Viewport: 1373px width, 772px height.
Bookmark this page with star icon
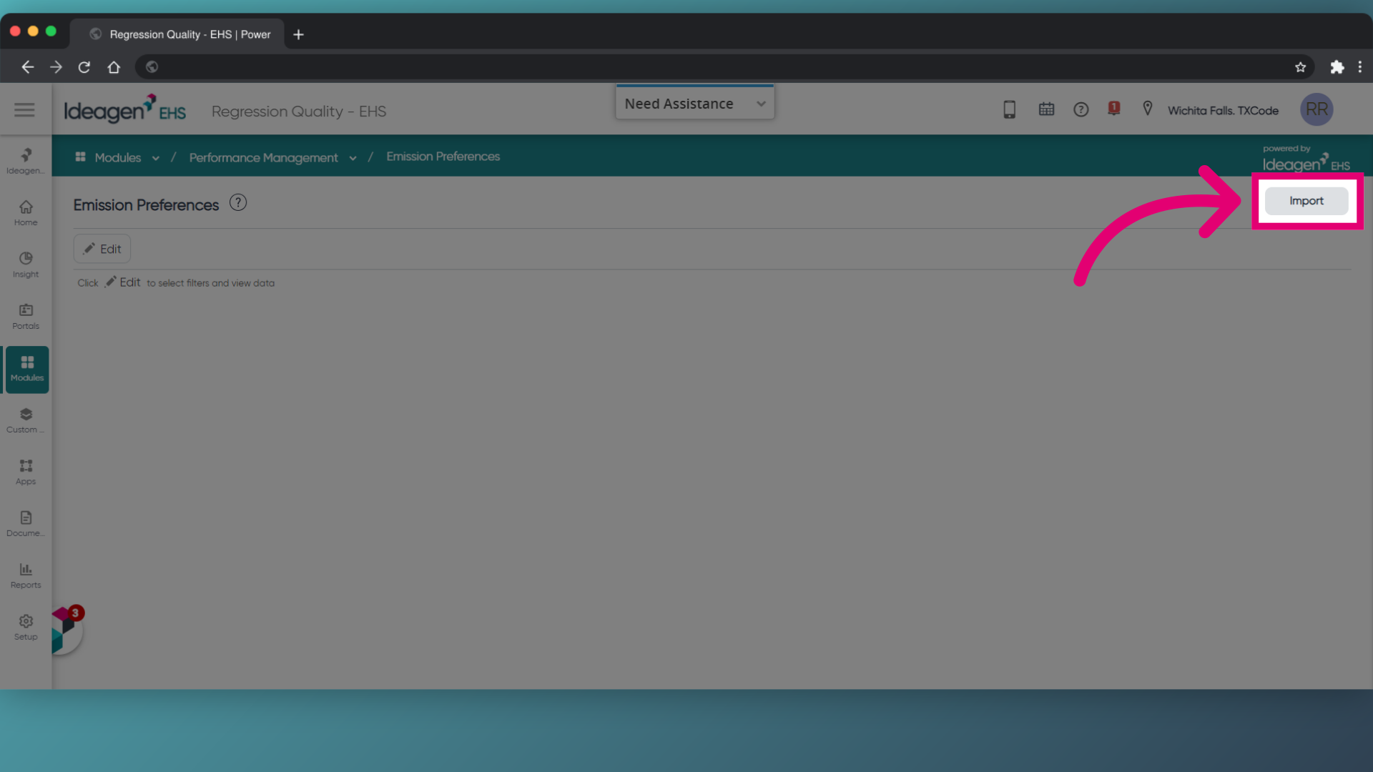click(1300, 67)
